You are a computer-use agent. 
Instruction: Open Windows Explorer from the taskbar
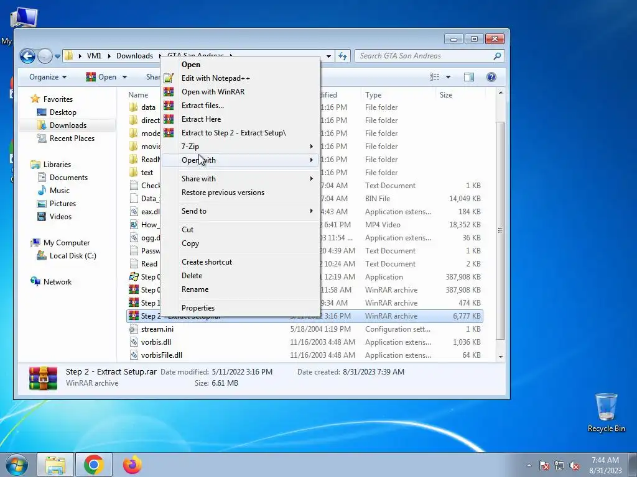pyautogui.click(x=55, y=465)
